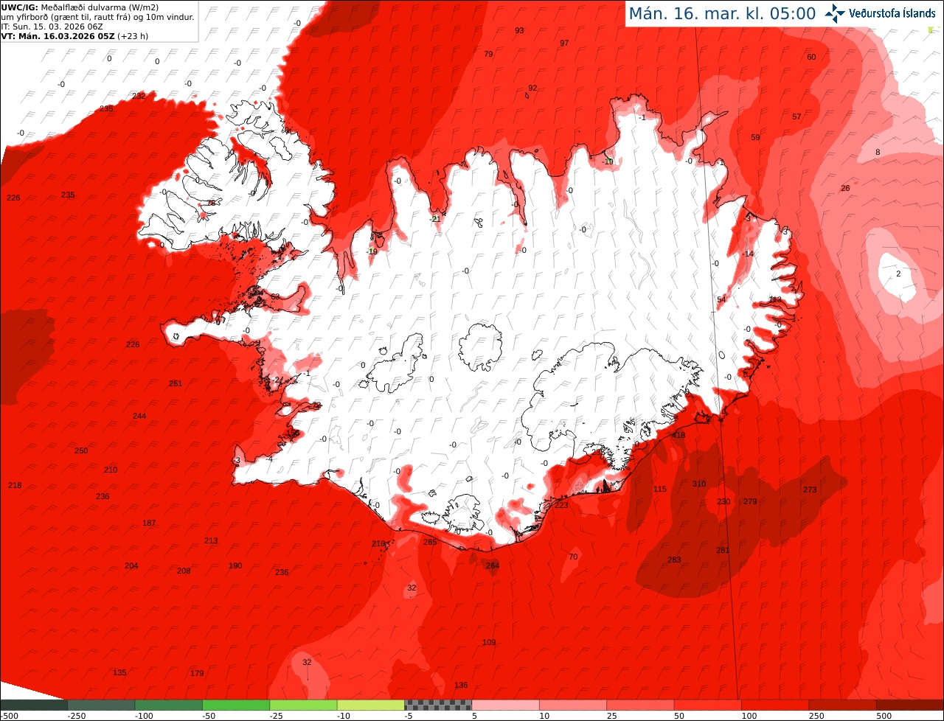Select the red swatch between 50 and 100
This screenshot has height=721, width=944.
point(708,706)
